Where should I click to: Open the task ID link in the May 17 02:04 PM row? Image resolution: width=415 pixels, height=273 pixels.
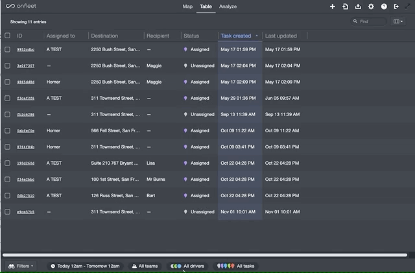26,65
